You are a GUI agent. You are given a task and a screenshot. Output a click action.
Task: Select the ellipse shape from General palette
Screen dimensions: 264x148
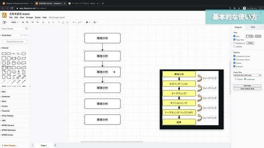[24, 54]
